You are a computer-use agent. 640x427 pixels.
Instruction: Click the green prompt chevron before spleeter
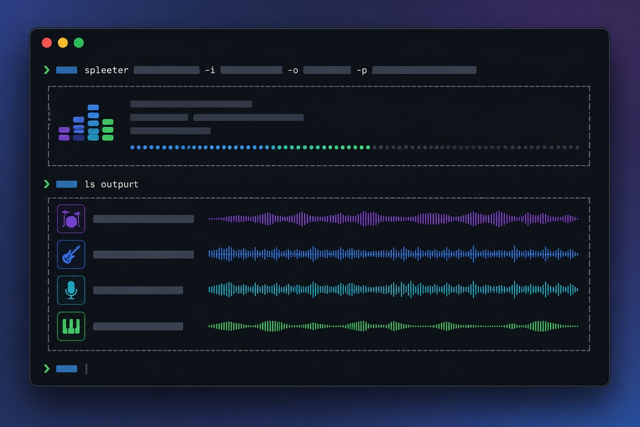[46, 70]
